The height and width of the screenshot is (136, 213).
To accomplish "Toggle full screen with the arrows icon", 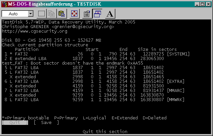I will (74, 14).
